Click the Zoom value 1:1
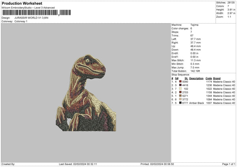The width and height of the screenshot is (237, 167). 229,17
